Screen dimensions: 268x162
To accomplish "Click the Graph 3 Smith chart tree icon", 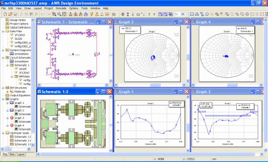I will pos(12,118).
